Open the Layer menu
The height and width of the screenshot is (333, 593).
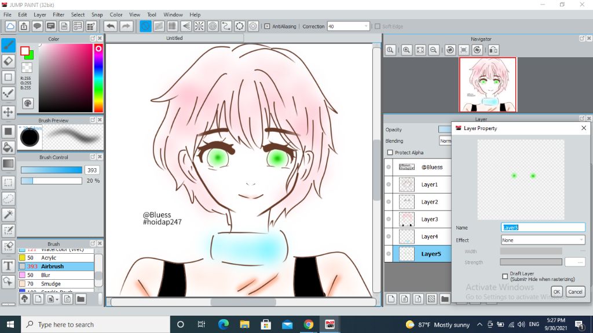tap(40, 14)
